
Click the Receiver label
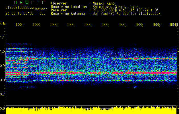[59, 10]
